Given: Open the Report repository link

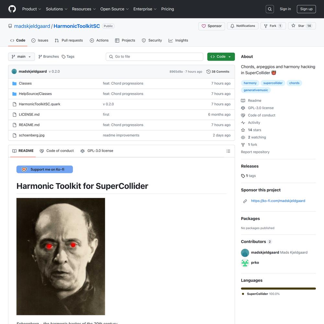Looking at the screenshot, I should click(255, 152).
